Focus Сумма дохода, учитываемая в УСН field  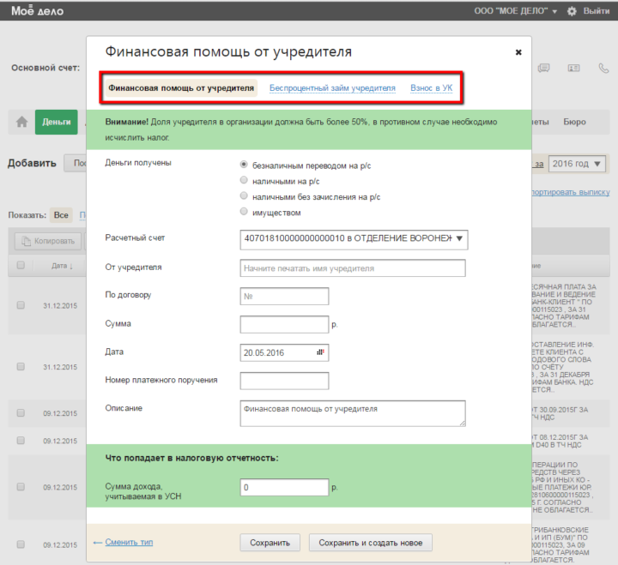(x=284, y=488)
